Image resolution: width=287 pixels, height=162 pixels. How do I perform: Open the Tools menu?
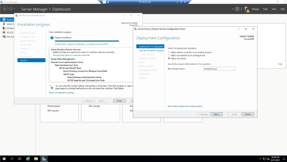pos(265,9)
